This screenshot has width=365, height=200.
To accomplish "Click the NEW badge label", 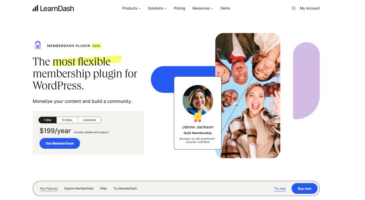I will (x=96, y=46).
